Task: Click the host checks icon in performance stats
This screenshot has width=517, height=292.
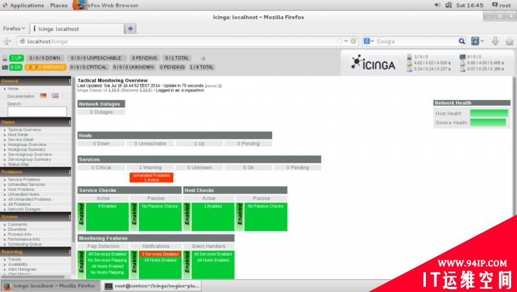Action: [x=410, y=57]
